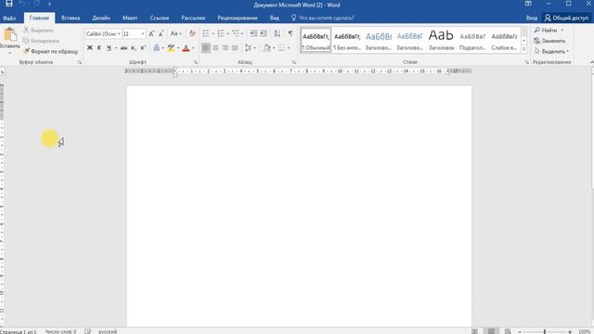Open the font color dropdown arrow
The image size is (594, 334).
pos(193,47)
